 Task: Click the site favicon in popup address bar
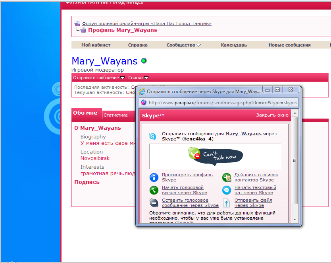pos(144,102)
